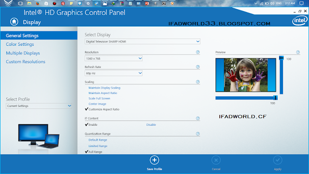Open the Refresh Rate help icon
This screenshot has height=174, width=309.
pos(197,67)
